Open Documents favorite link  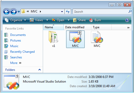18,35
